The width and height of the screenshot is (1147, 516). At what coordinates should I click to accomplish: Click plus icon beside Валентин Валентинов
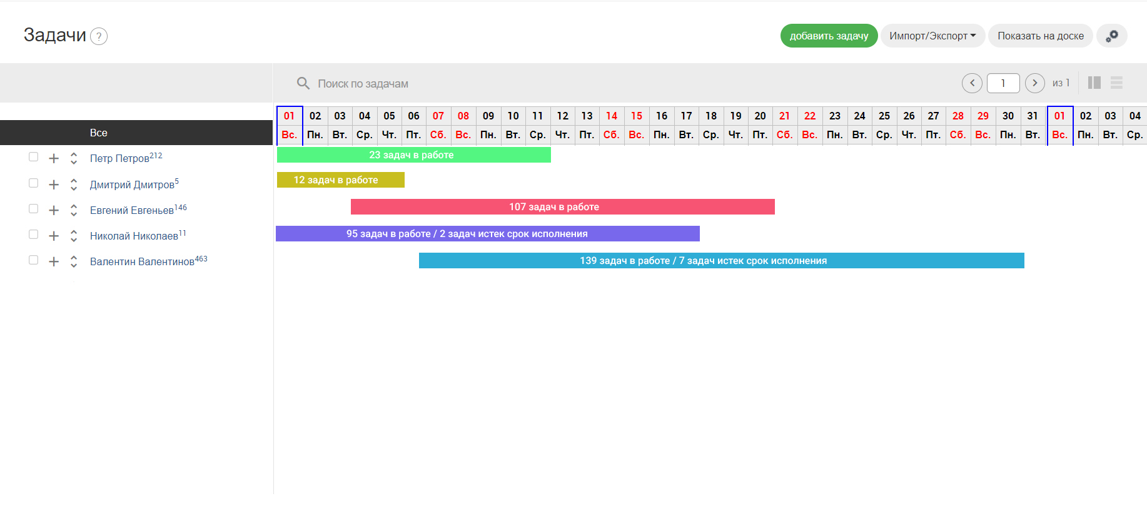pyautogui.click(x=54, y=261)
